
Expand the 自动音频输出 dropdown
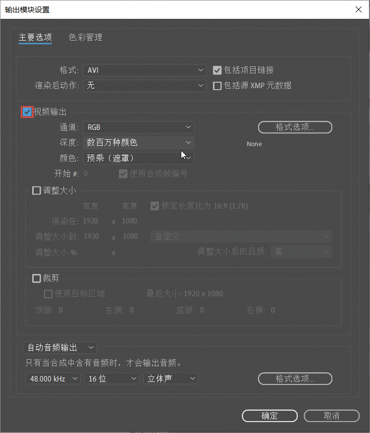(60, 348)
